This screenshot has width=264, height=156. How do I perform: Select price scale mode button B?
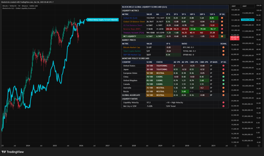248,146
